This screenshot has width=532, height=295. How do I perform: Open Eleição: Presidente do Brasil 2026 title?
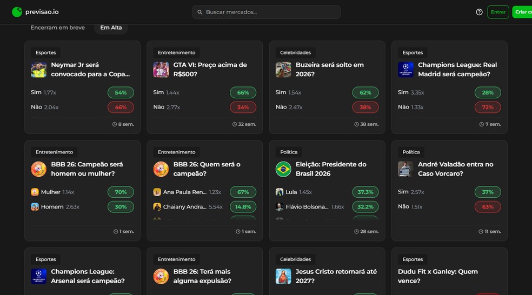coord(331,169)
